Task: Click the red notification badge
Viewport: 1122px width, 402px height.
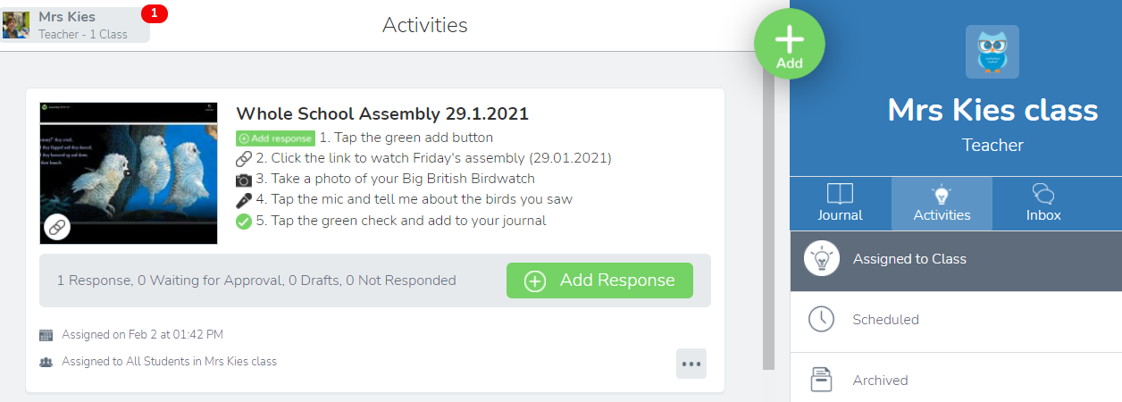Action: pyautogui.click(x=155, y=13)
